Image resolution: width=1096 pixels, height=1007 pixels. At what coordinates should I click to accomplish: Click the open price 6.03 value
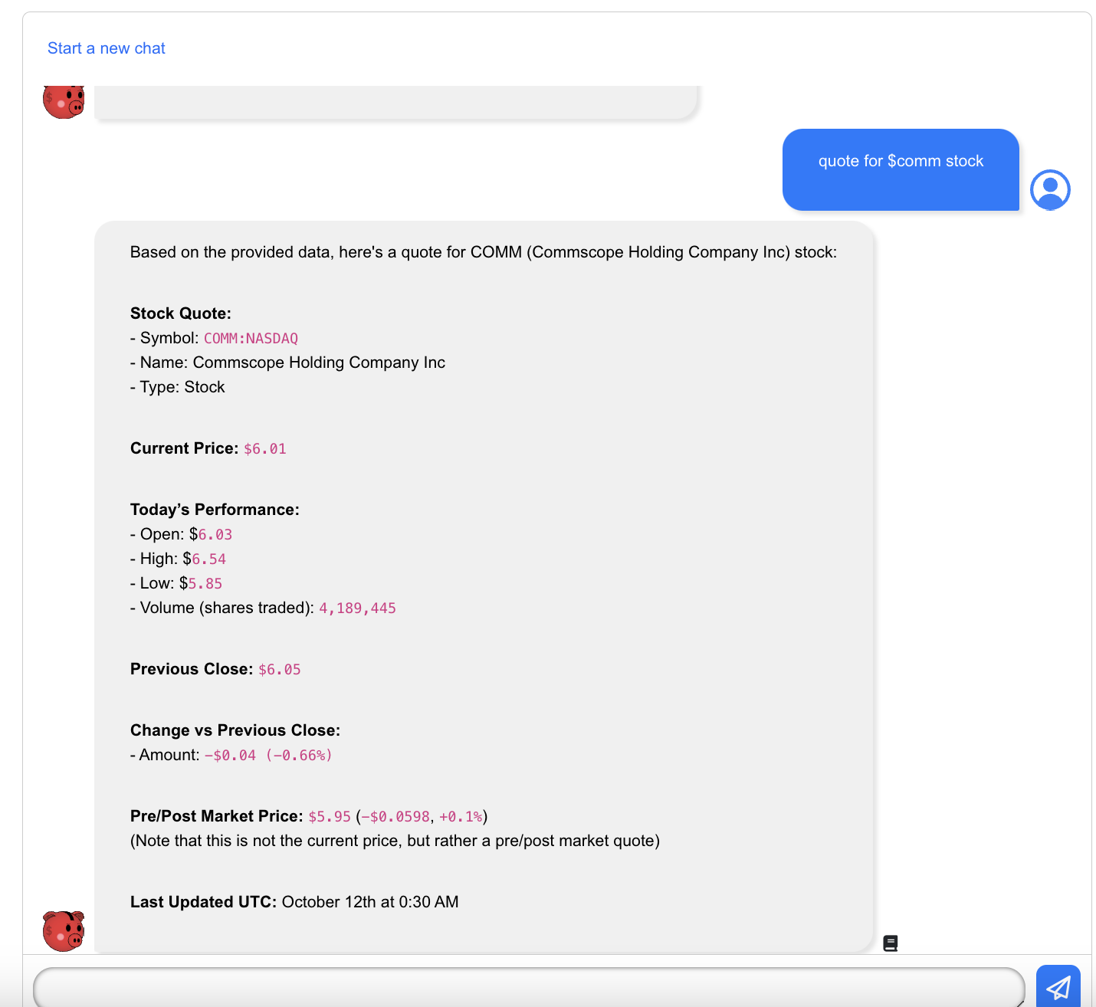tap(215, 534)
